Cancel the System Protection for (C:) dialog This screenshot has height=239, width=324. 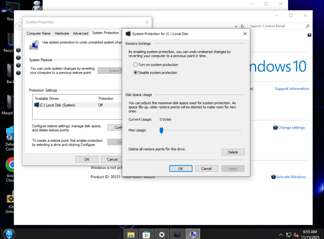click(x=206, y=168)
